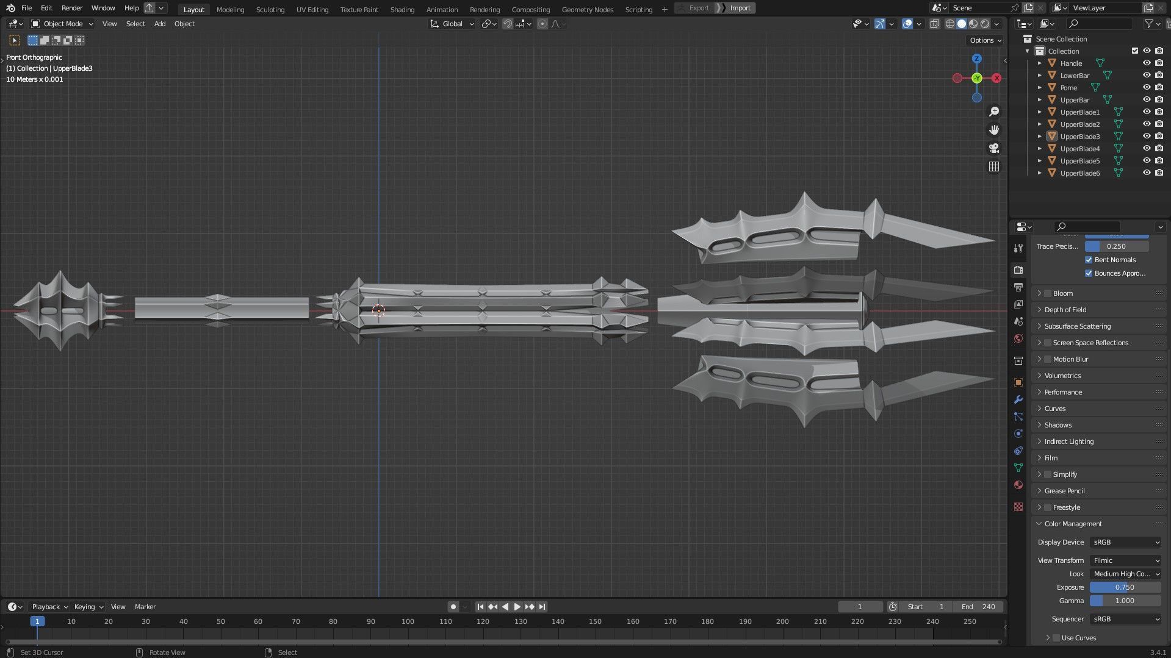Open the Output properties tab
Screen dimensions: 1171x658
click(x=1018, y=287)
